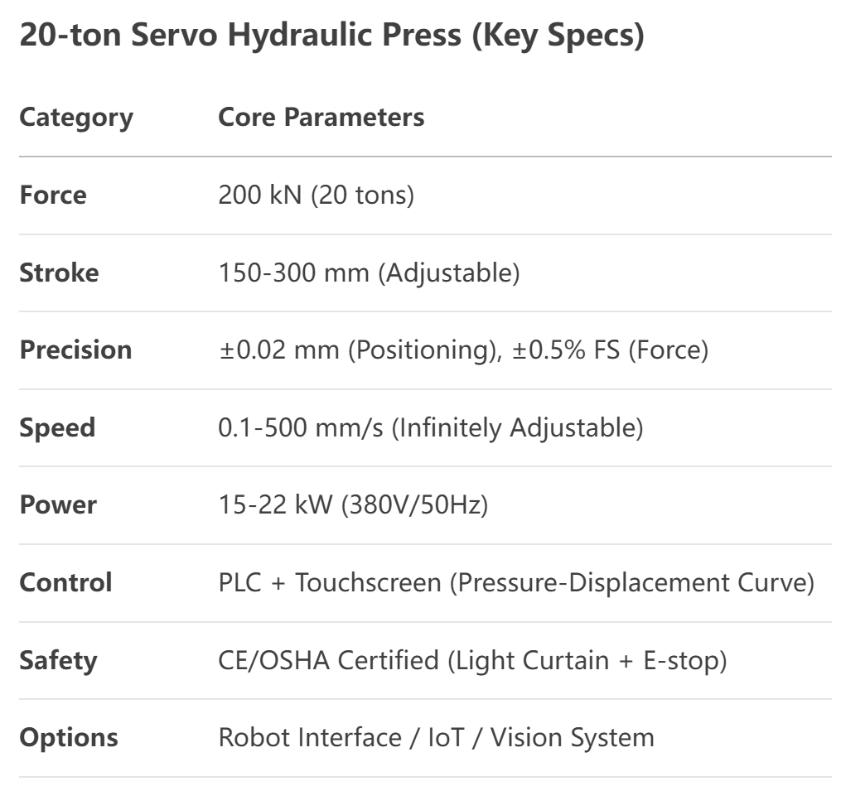
Task: Select the '15-22 kW (380V/50Hz)' value
Action: 354,504
